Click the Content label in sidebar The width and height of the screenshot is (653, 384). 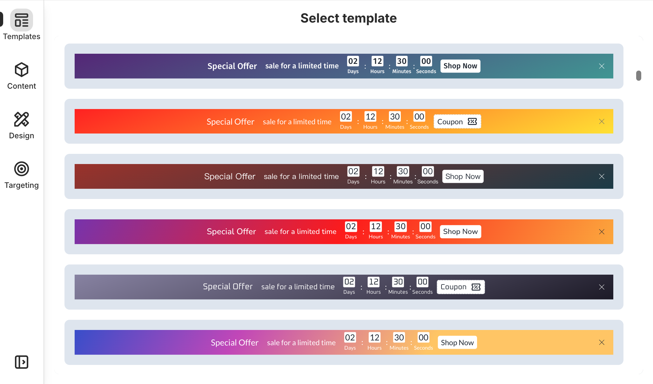(x=22, y=86)
